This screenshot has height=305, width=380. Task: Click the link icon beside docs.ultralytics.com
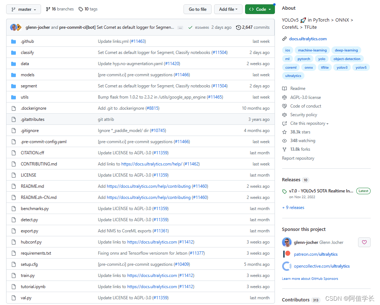point(285,39)
